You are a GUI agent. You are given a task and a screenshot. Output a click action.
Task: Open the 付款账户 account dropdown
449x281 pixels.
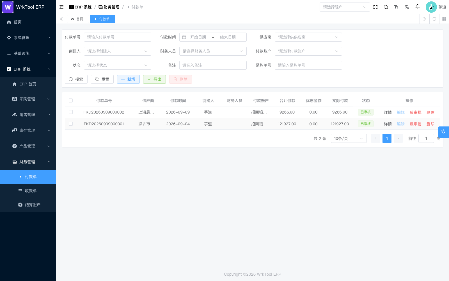point(308,51)
